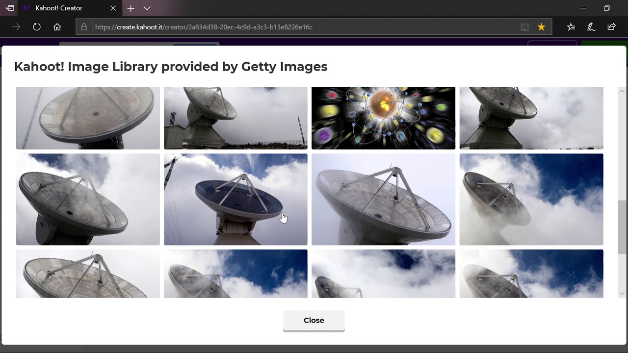Select the Kahoot! Creator tab

pos(69,8)
